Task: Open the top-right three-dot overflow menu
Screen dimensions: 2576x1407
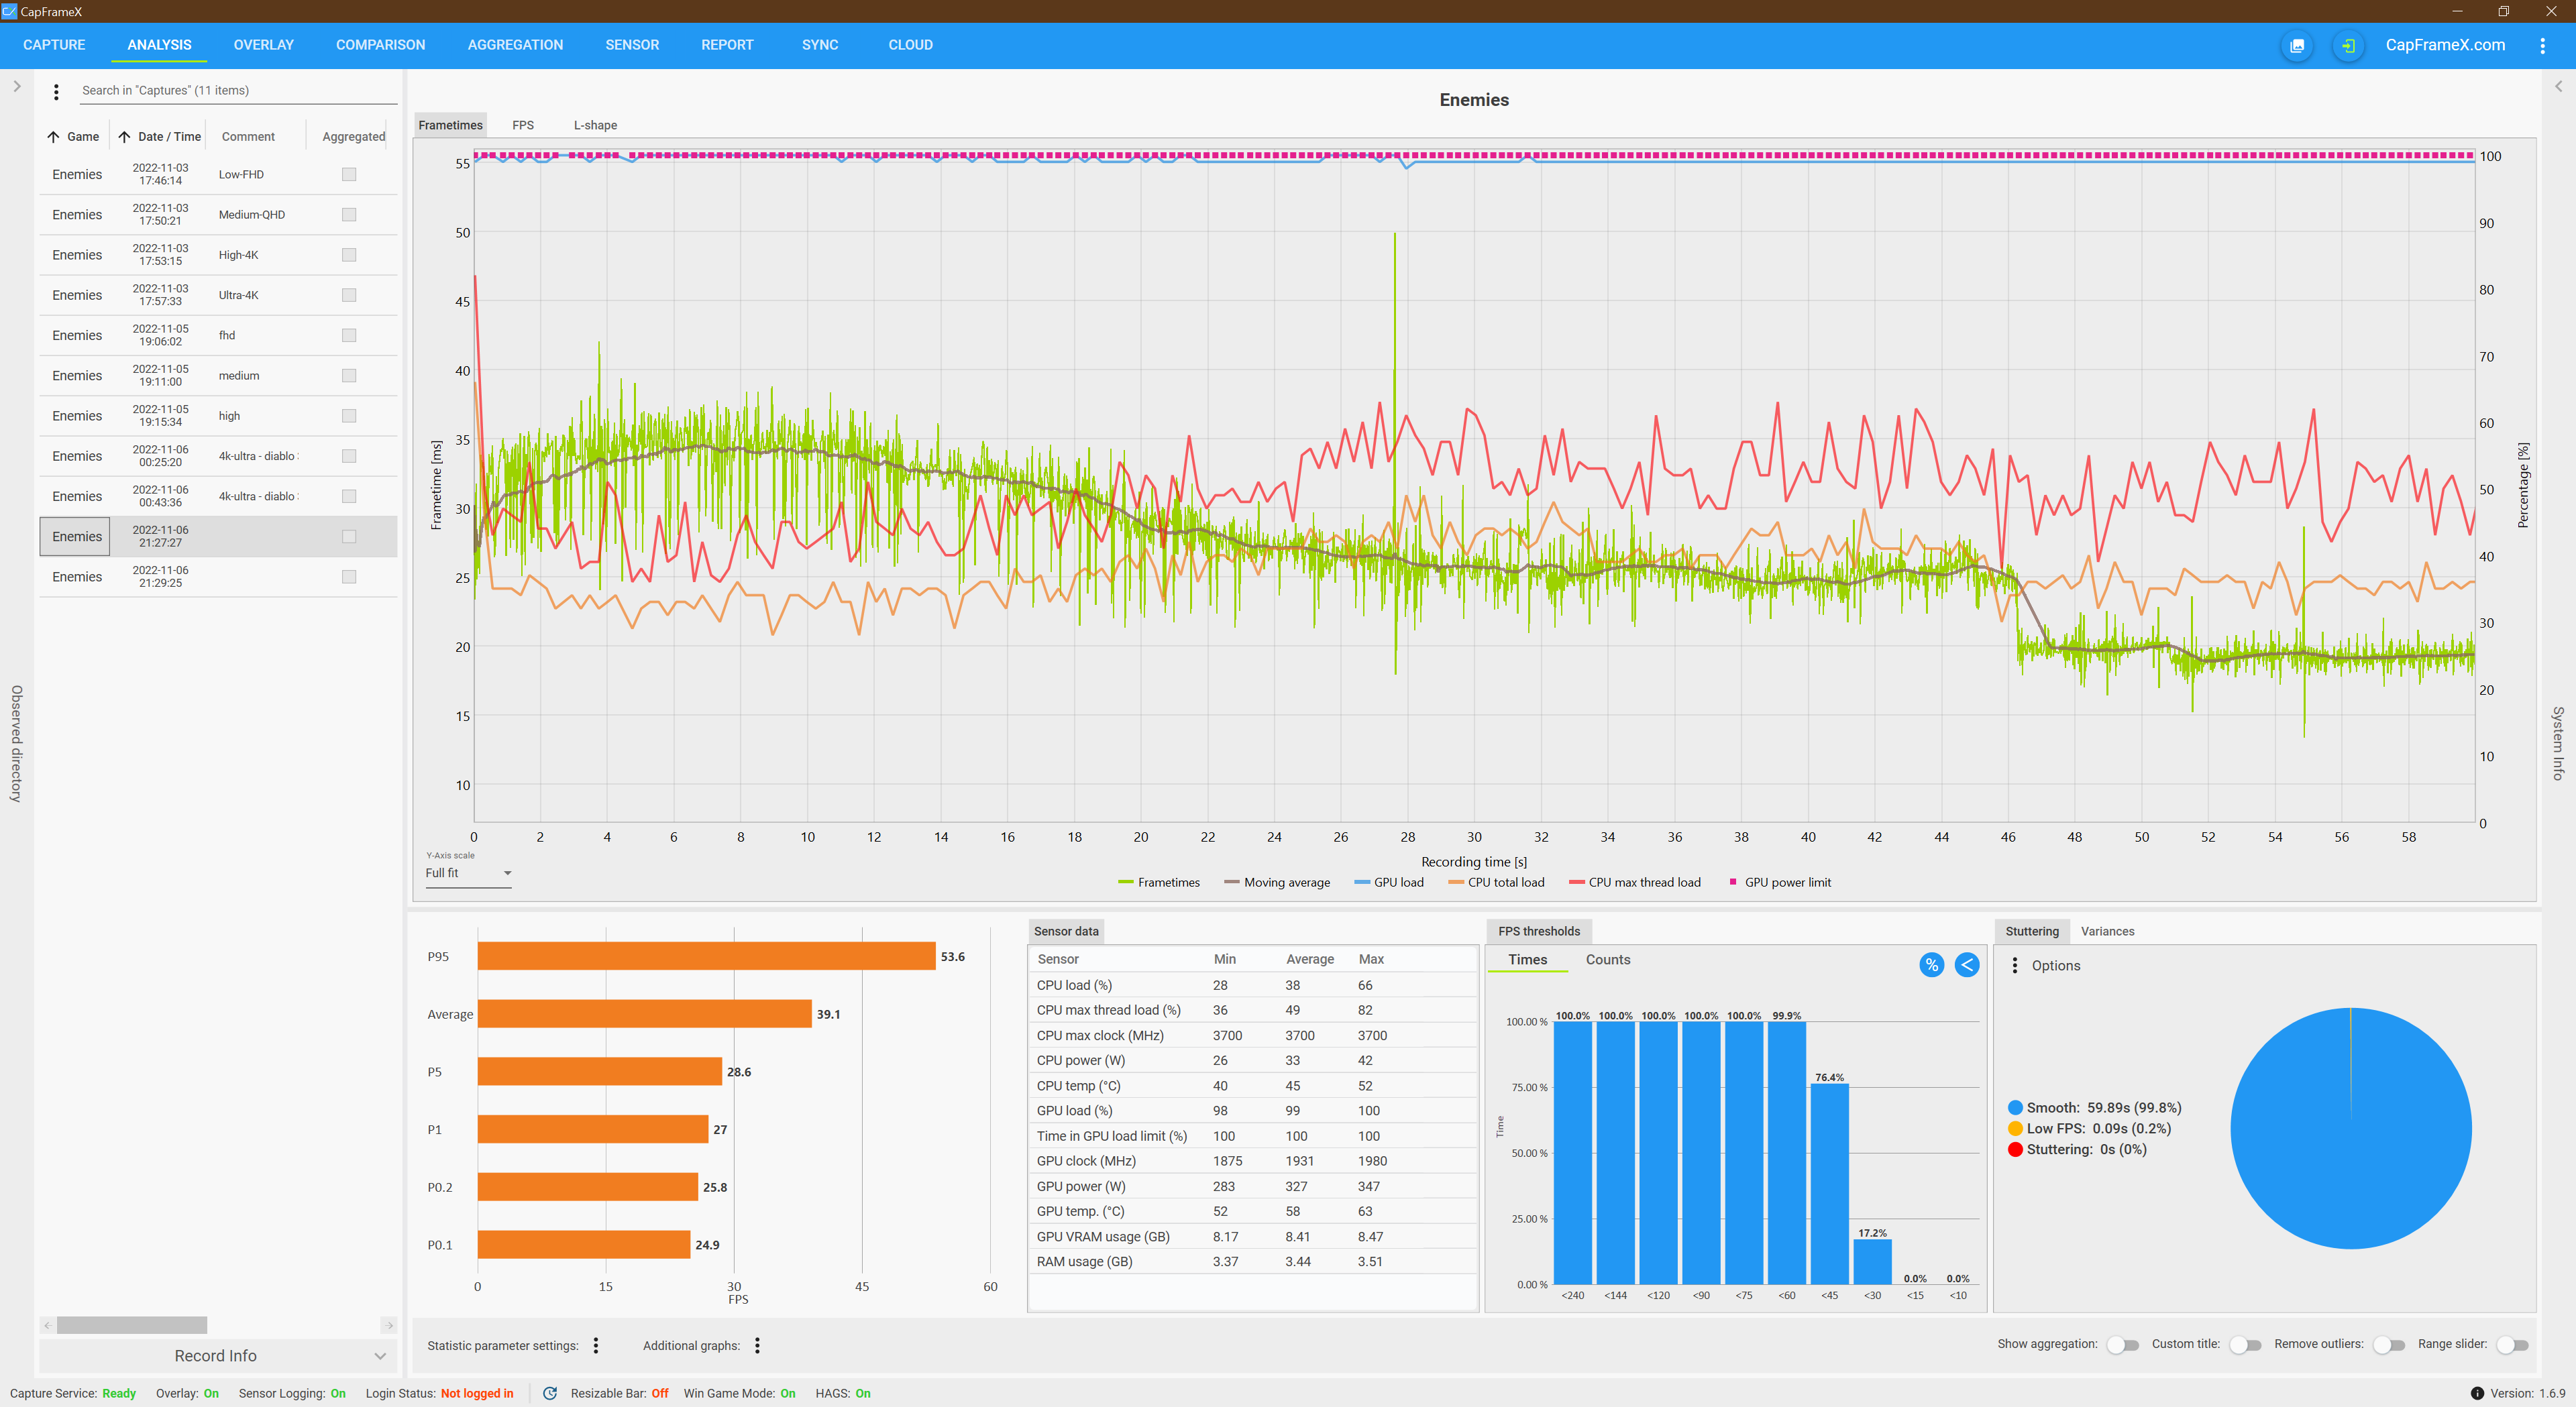Action: [x=2542, y=45]
